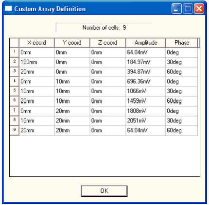Click the X coord 20mm cell in row 3
The height and width of the screenshot is (205, 209).
pos(37,72)
